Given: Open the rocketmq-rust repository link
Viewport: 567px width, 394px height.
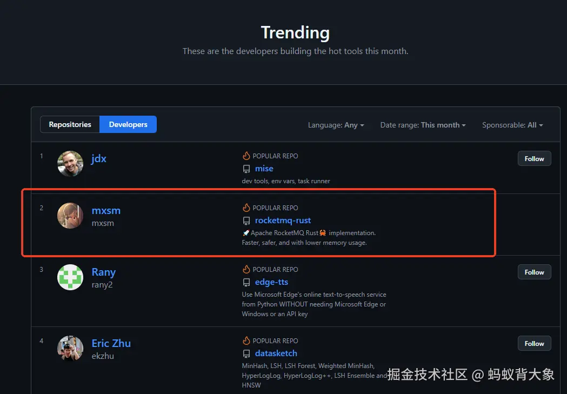Looking at the screenshot, I should (283, 221).
